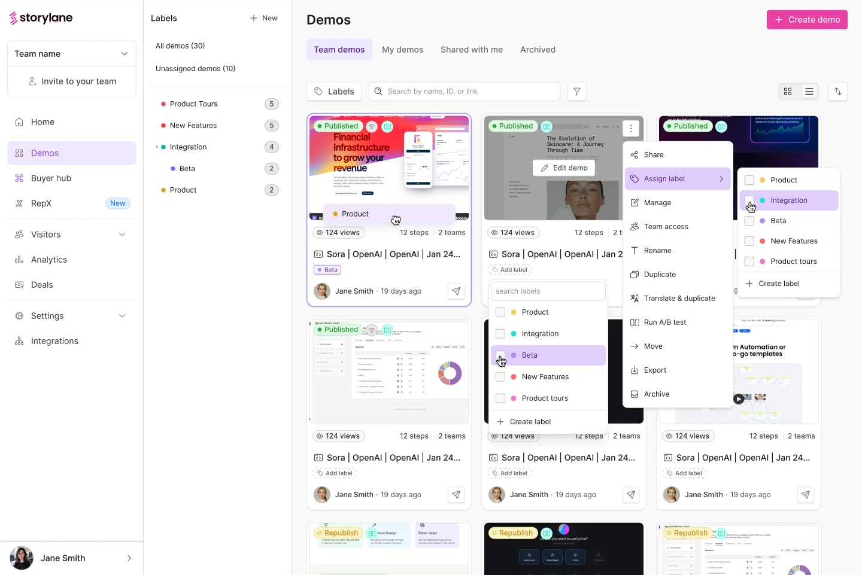Check the Beta box in Assign label submenu
This screenshot has height=575, width=862.
tap(749, 221)
